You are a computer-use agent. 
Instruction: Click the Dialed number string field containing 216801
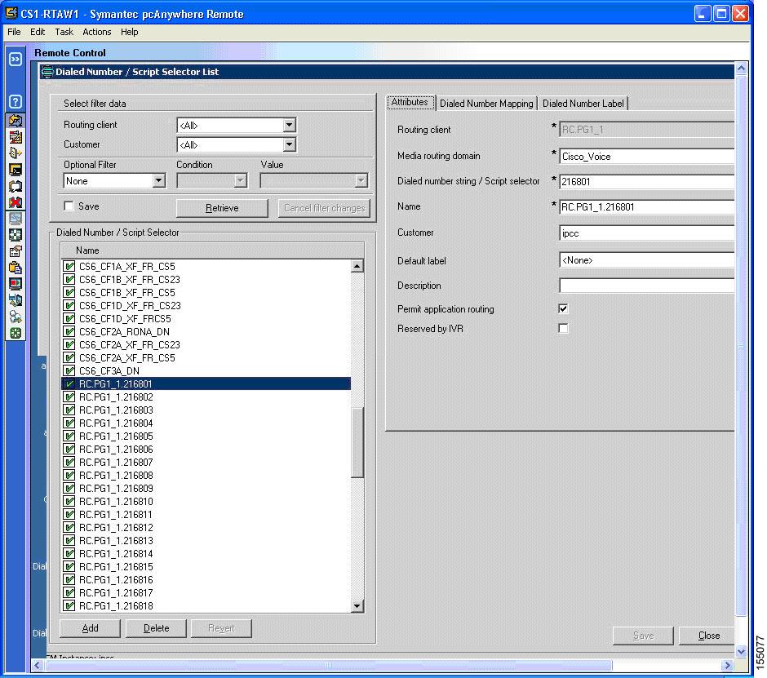tap(646, 181)
